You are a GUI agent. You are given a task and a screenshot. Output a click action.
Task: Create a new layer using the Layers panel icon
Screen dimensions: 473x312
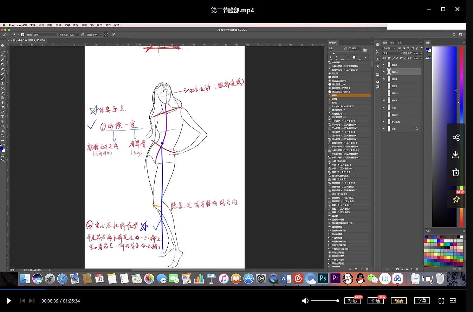[412, 269]
